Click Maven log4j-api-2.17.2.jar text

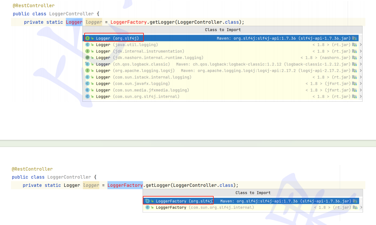click(x=266, y=71)
